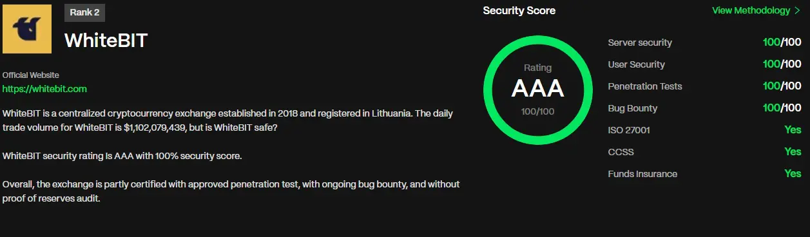Open the whitebit.com official website link
This screenshot has height=237, width=810.
44,89
